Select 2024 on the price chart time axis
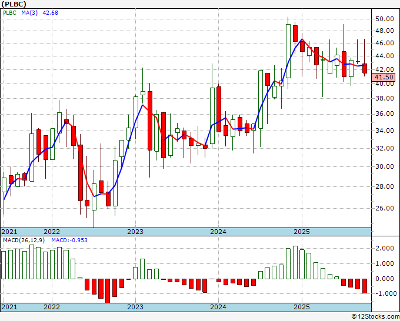The width and height of the screenshot is (400, 321). 218,232
